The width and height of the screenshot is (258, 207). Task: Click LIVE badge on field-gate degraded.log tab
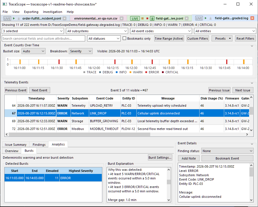click(199, 18)
